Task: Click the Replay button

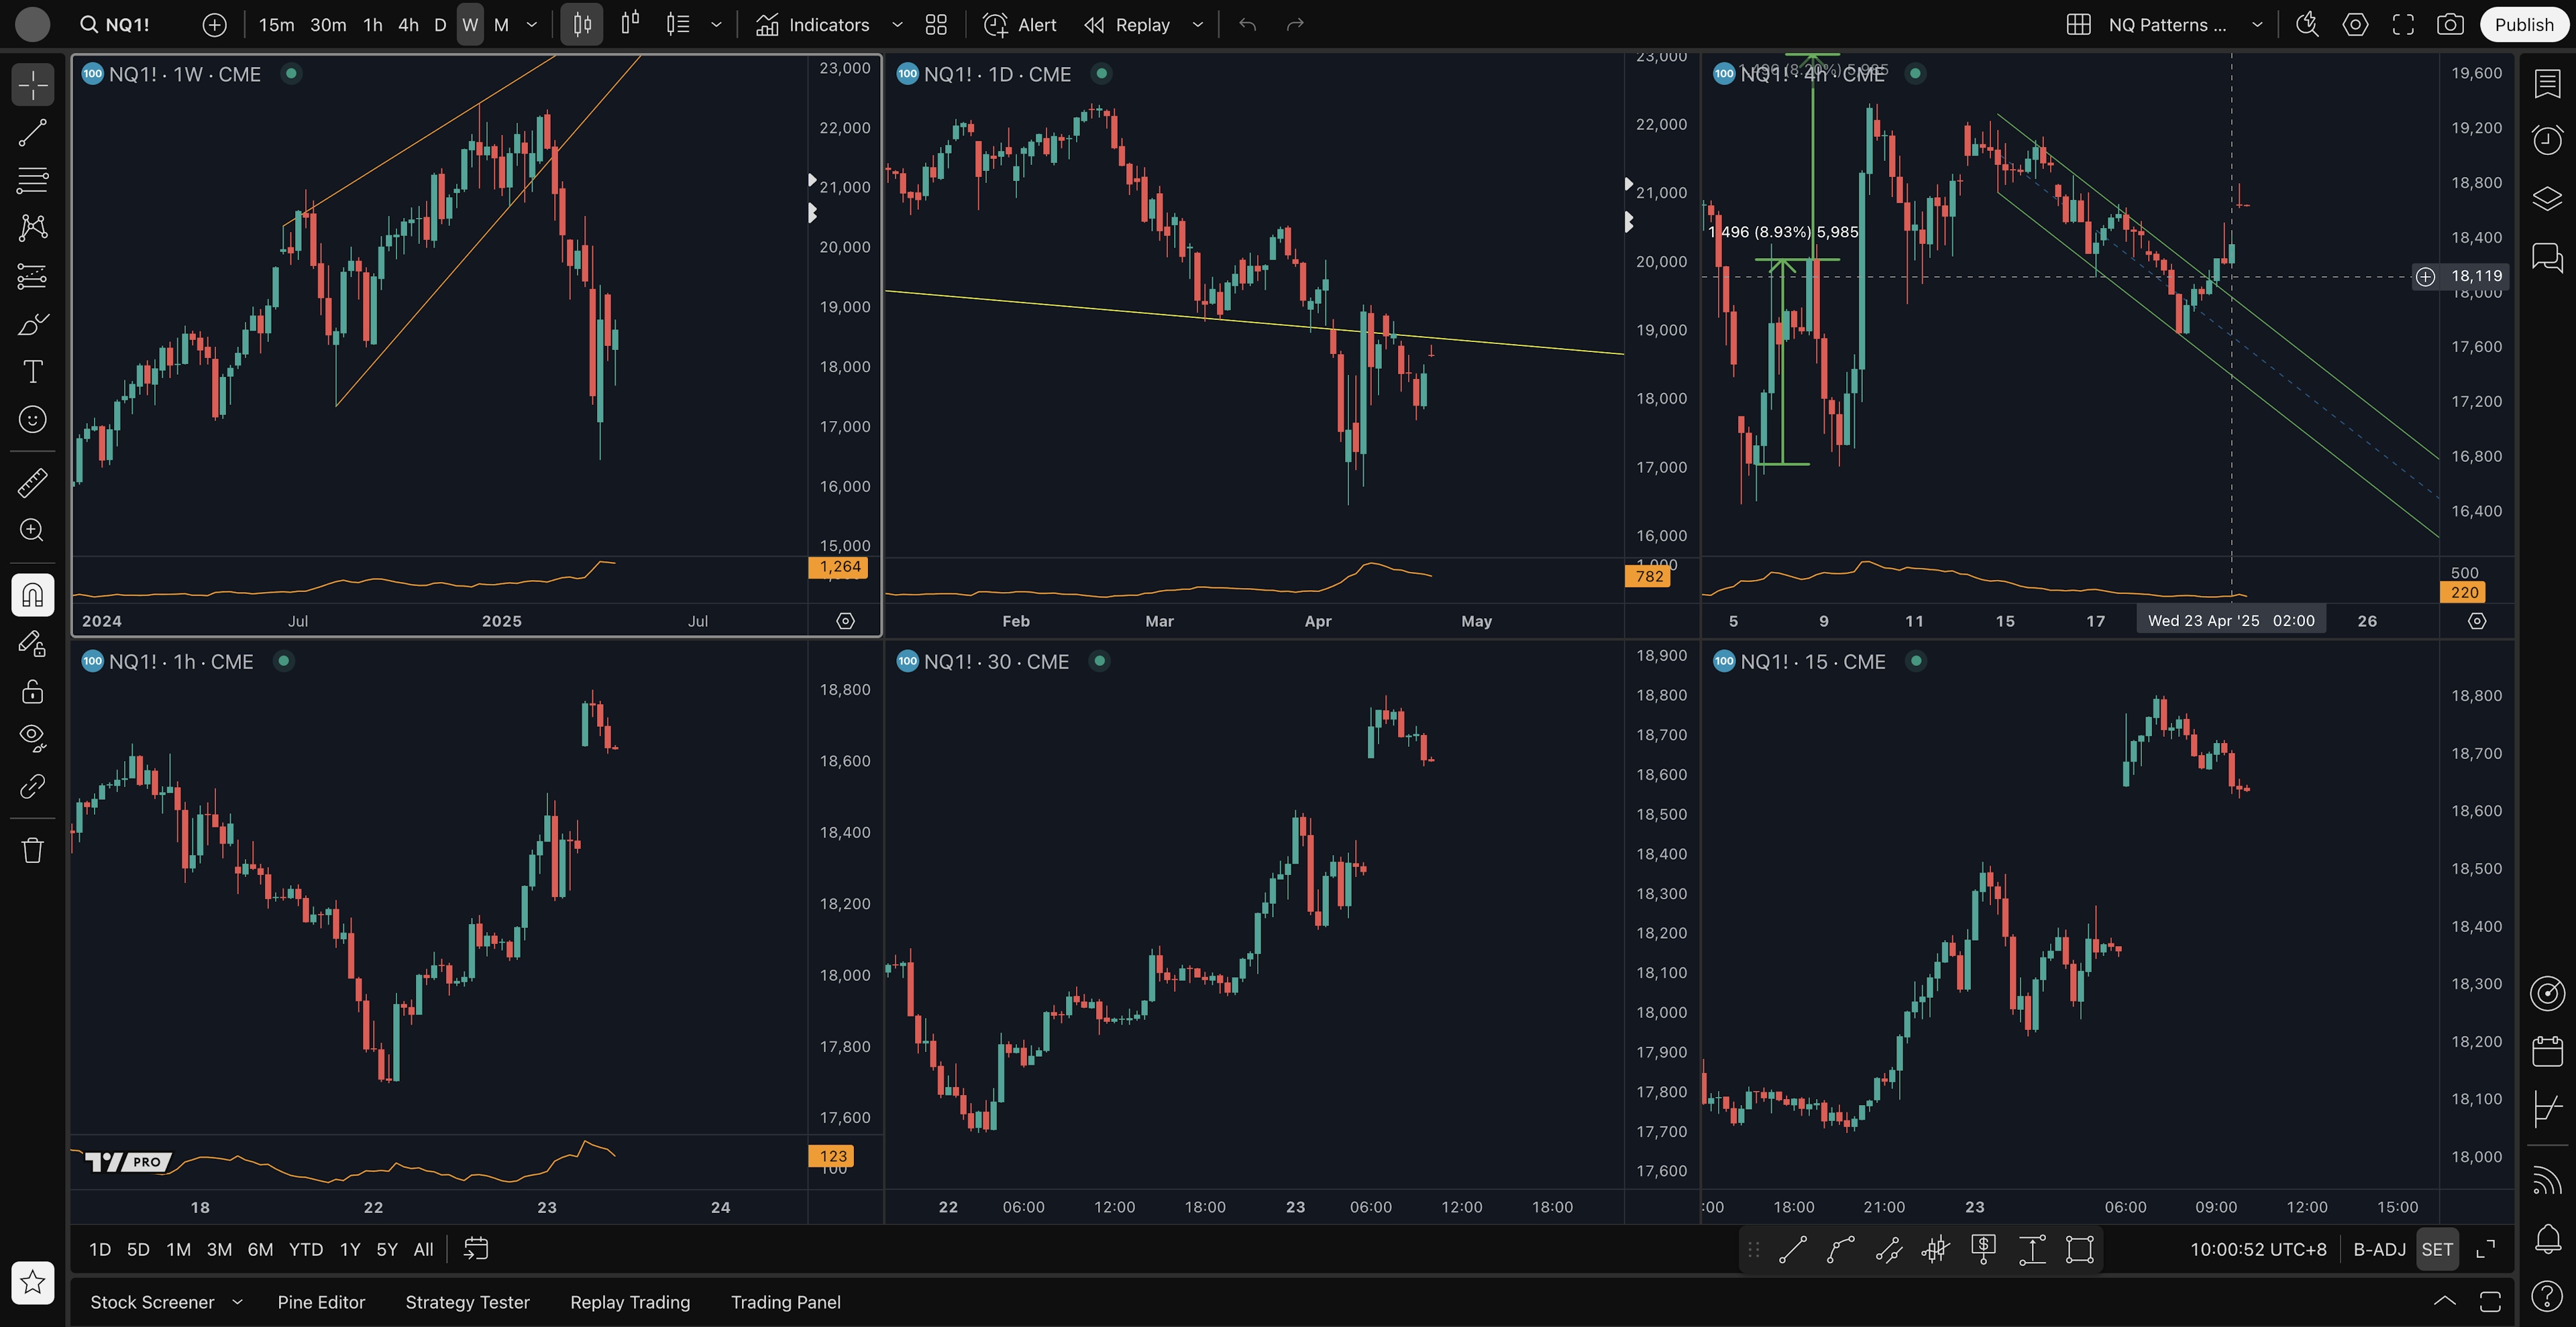Action: click(1127, 25)
